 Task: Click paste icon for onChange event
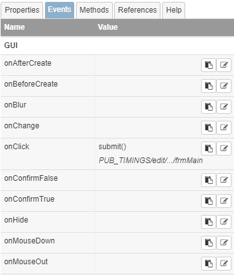pyautogui.click(x=209, y=128)
